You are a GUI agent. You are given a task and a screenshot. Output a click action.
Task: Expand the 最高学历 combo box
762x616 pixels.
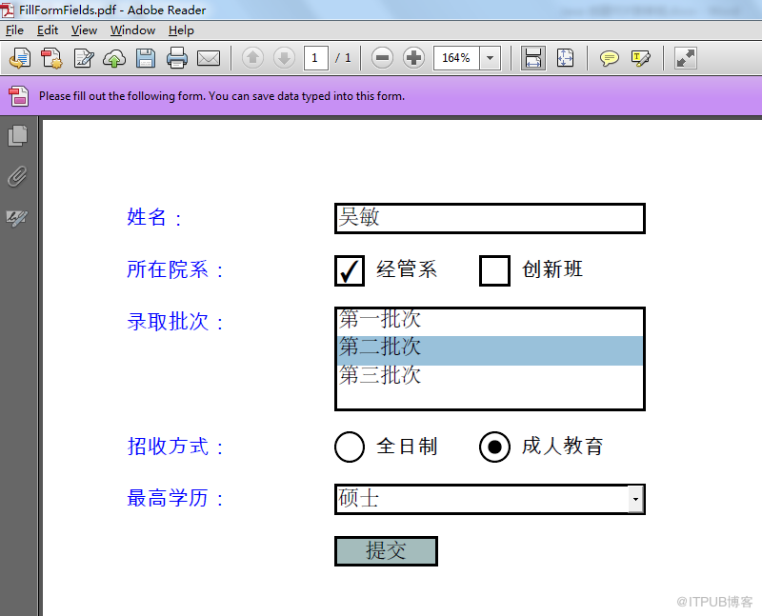(635, 499)
